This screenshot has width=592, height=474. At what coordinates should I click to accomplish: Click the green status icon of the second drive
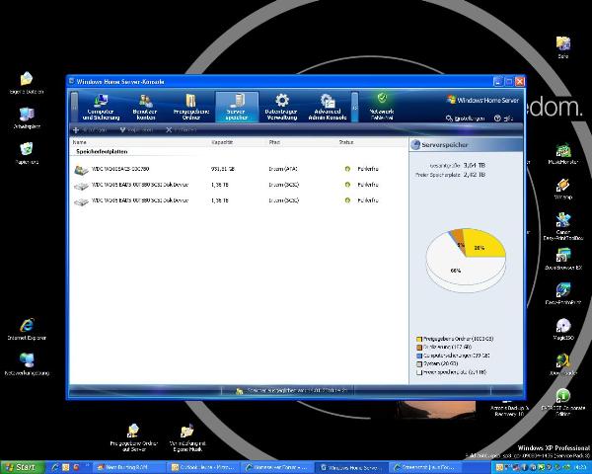[x=347, y=185]
